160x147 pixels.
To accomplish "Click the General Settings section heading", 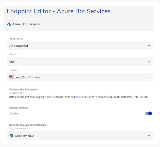I will (x=19, y=108).
